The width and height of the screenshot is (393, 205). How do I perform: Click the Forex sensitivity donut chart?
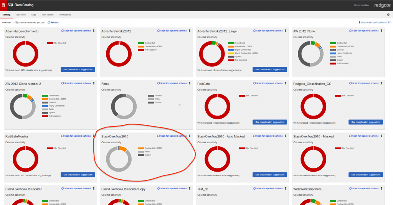(124, 106)
